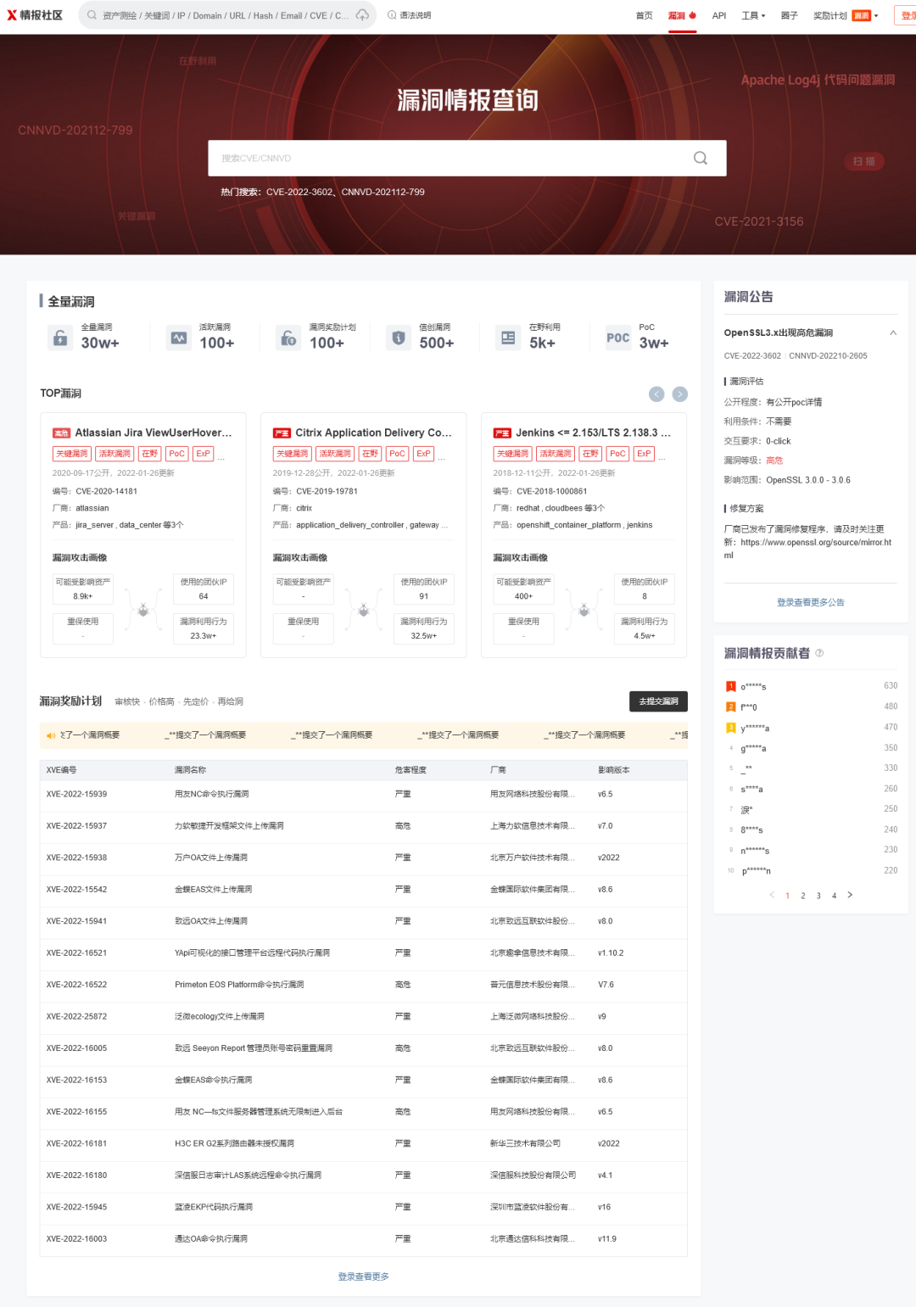This screenshot has height=1307, width=916.
Task: Click table row XVE-2022-15939
Action: (363, 795)
